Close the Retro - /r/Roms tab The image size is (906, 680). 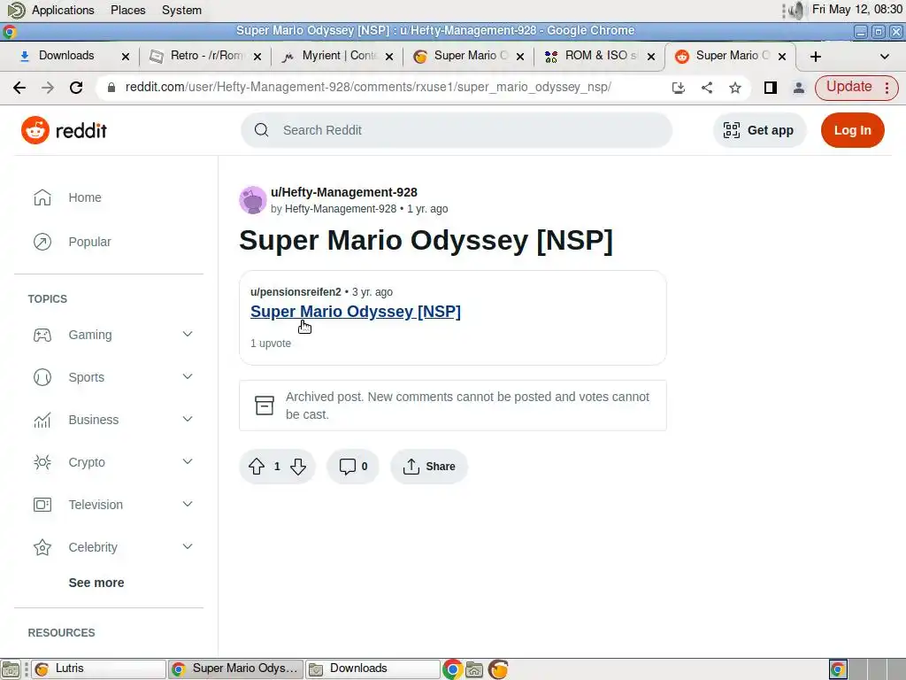click(x=257, y=56)
